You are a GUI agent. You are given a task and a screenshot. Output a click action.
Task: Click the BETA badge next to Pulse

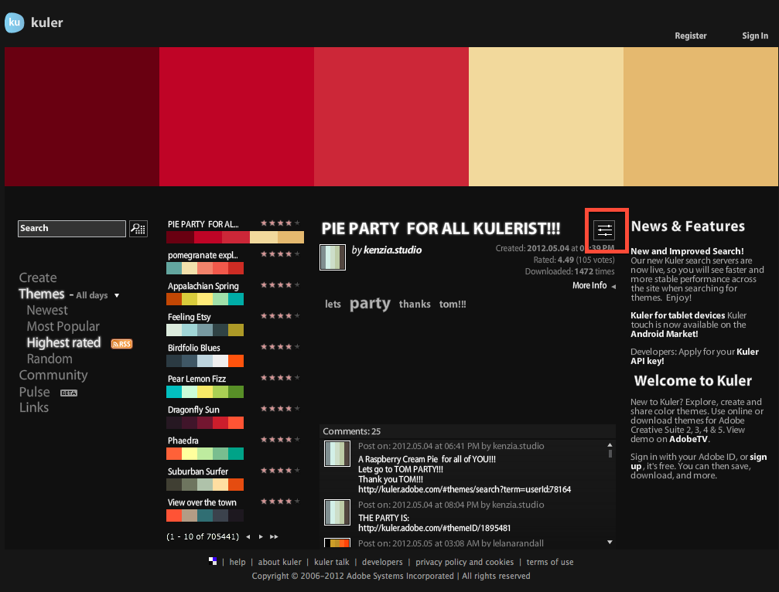point(69,393)
